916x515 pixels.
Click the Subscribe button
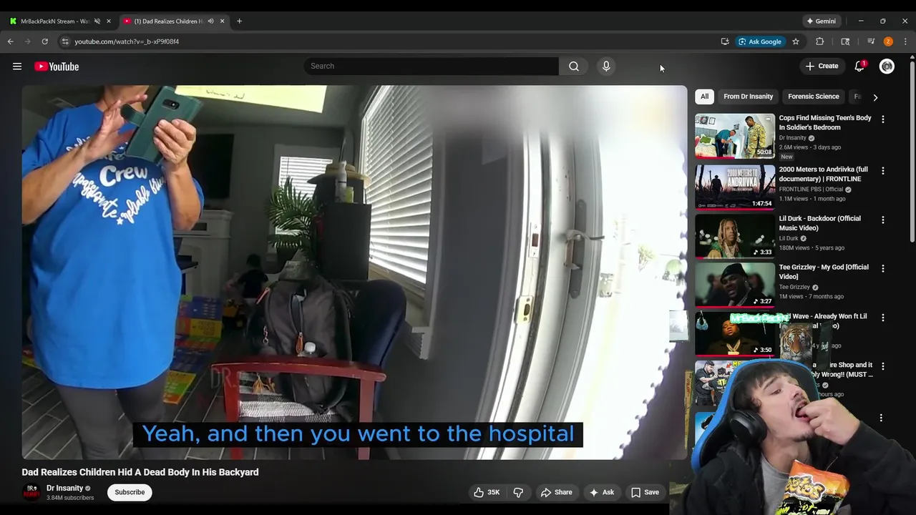click(130, 492)
